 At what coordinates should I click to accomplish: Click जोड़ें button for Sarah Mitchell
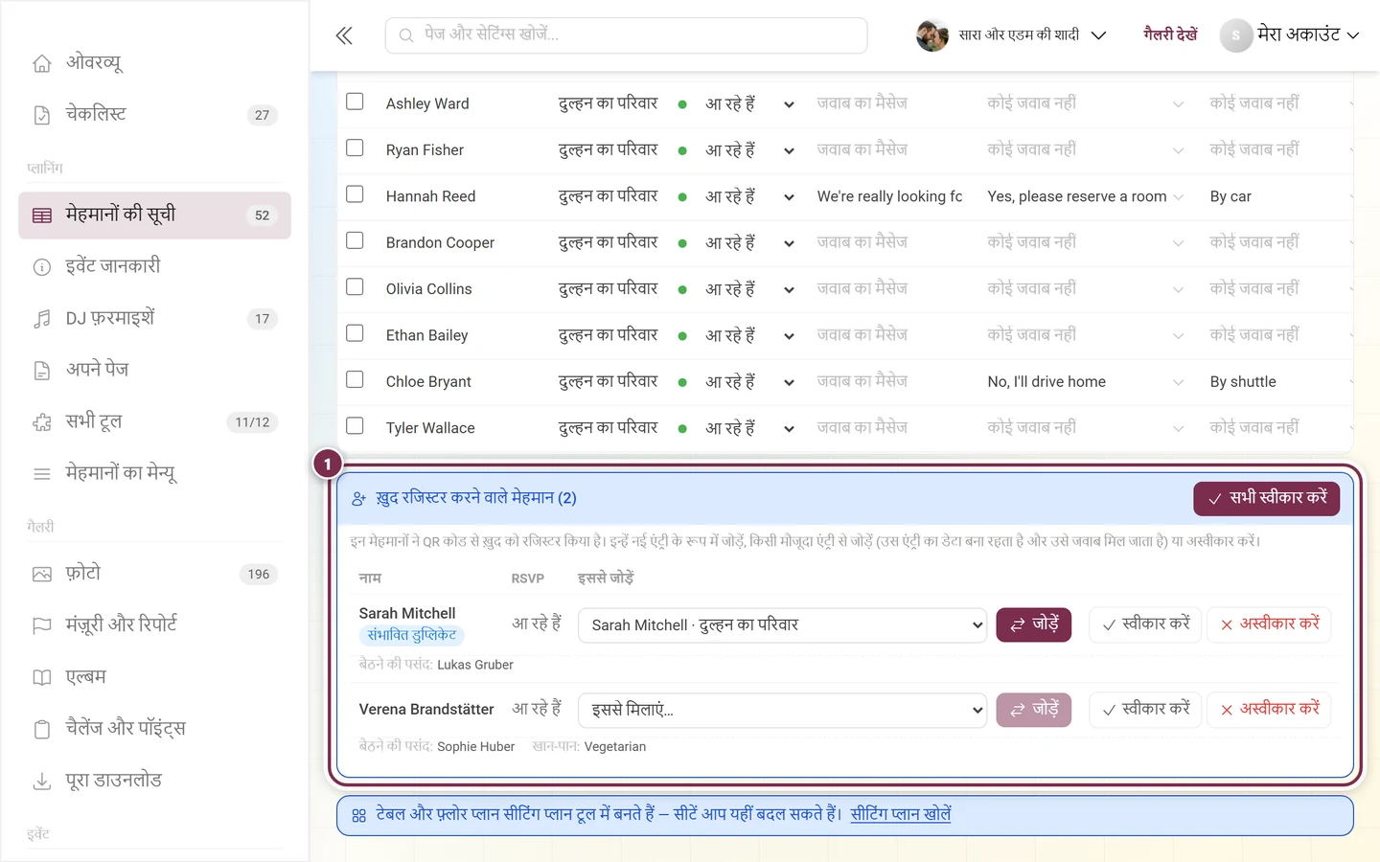(x=1034, y=624)
